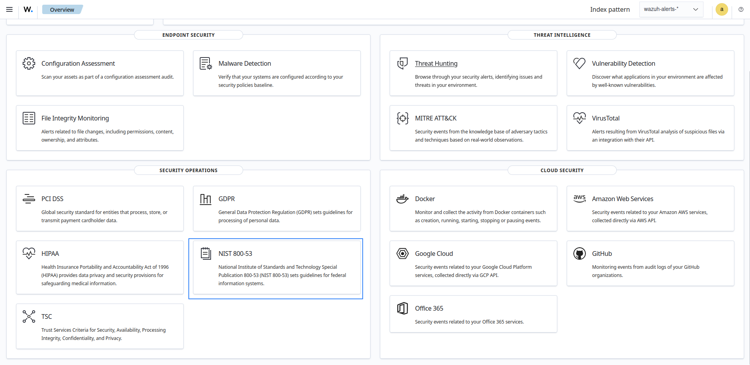Click the Google Cloud hexagon icon
This screenshot has height=365, width=750.
[402, 254]
